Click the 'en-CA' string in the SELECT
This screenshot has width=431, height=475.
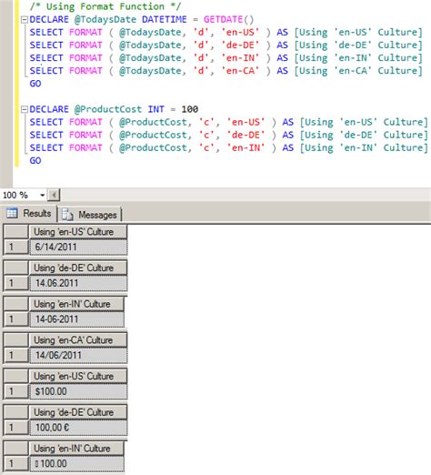[240, 70]
